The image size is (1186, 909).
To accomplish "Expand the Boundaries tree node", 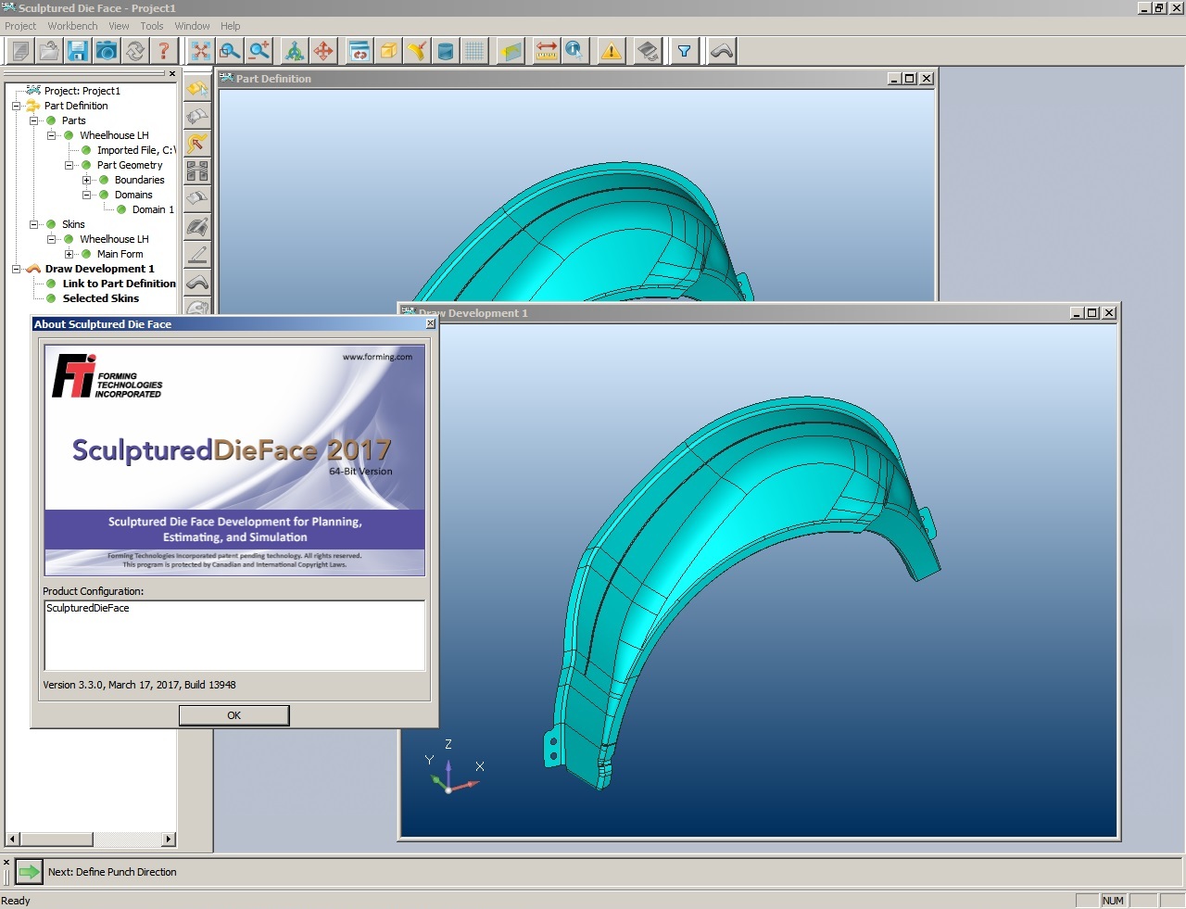I will pyautogui.click(x=87, y=180).
